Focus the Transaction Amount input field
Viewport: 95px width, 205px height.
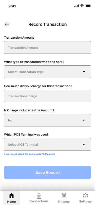click(x=48, y=47)
